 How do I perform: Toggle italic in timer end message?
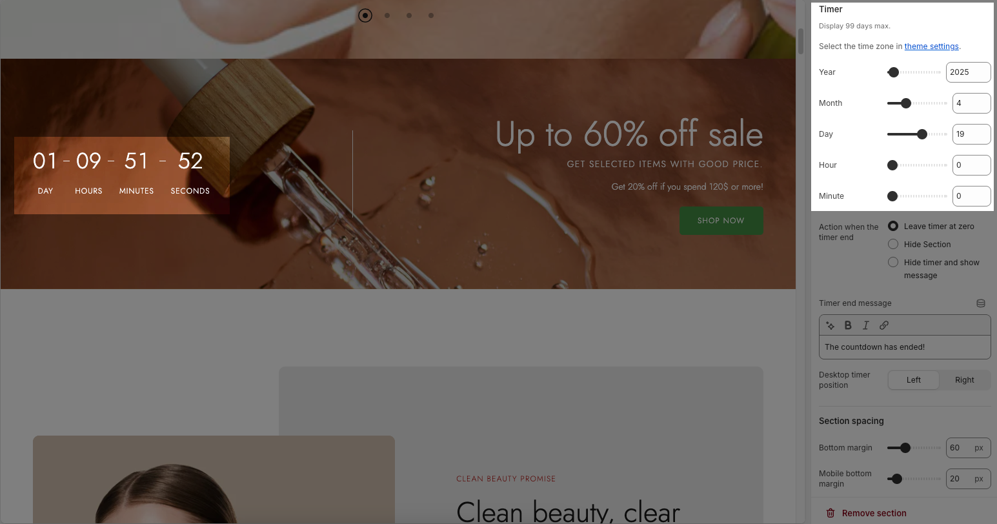pos(866,325)
